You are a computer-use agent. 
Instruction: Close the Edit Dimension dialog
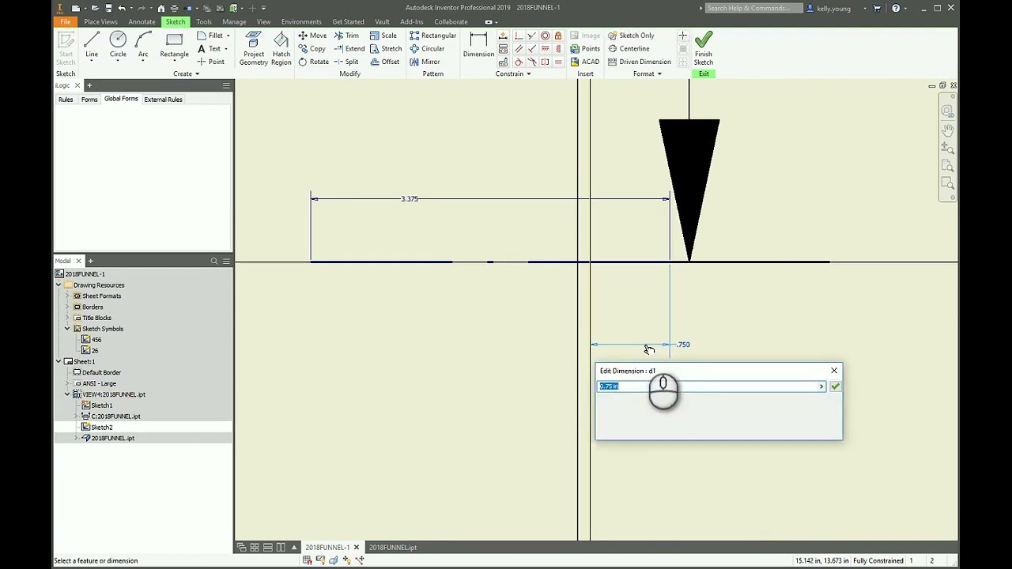833,371
